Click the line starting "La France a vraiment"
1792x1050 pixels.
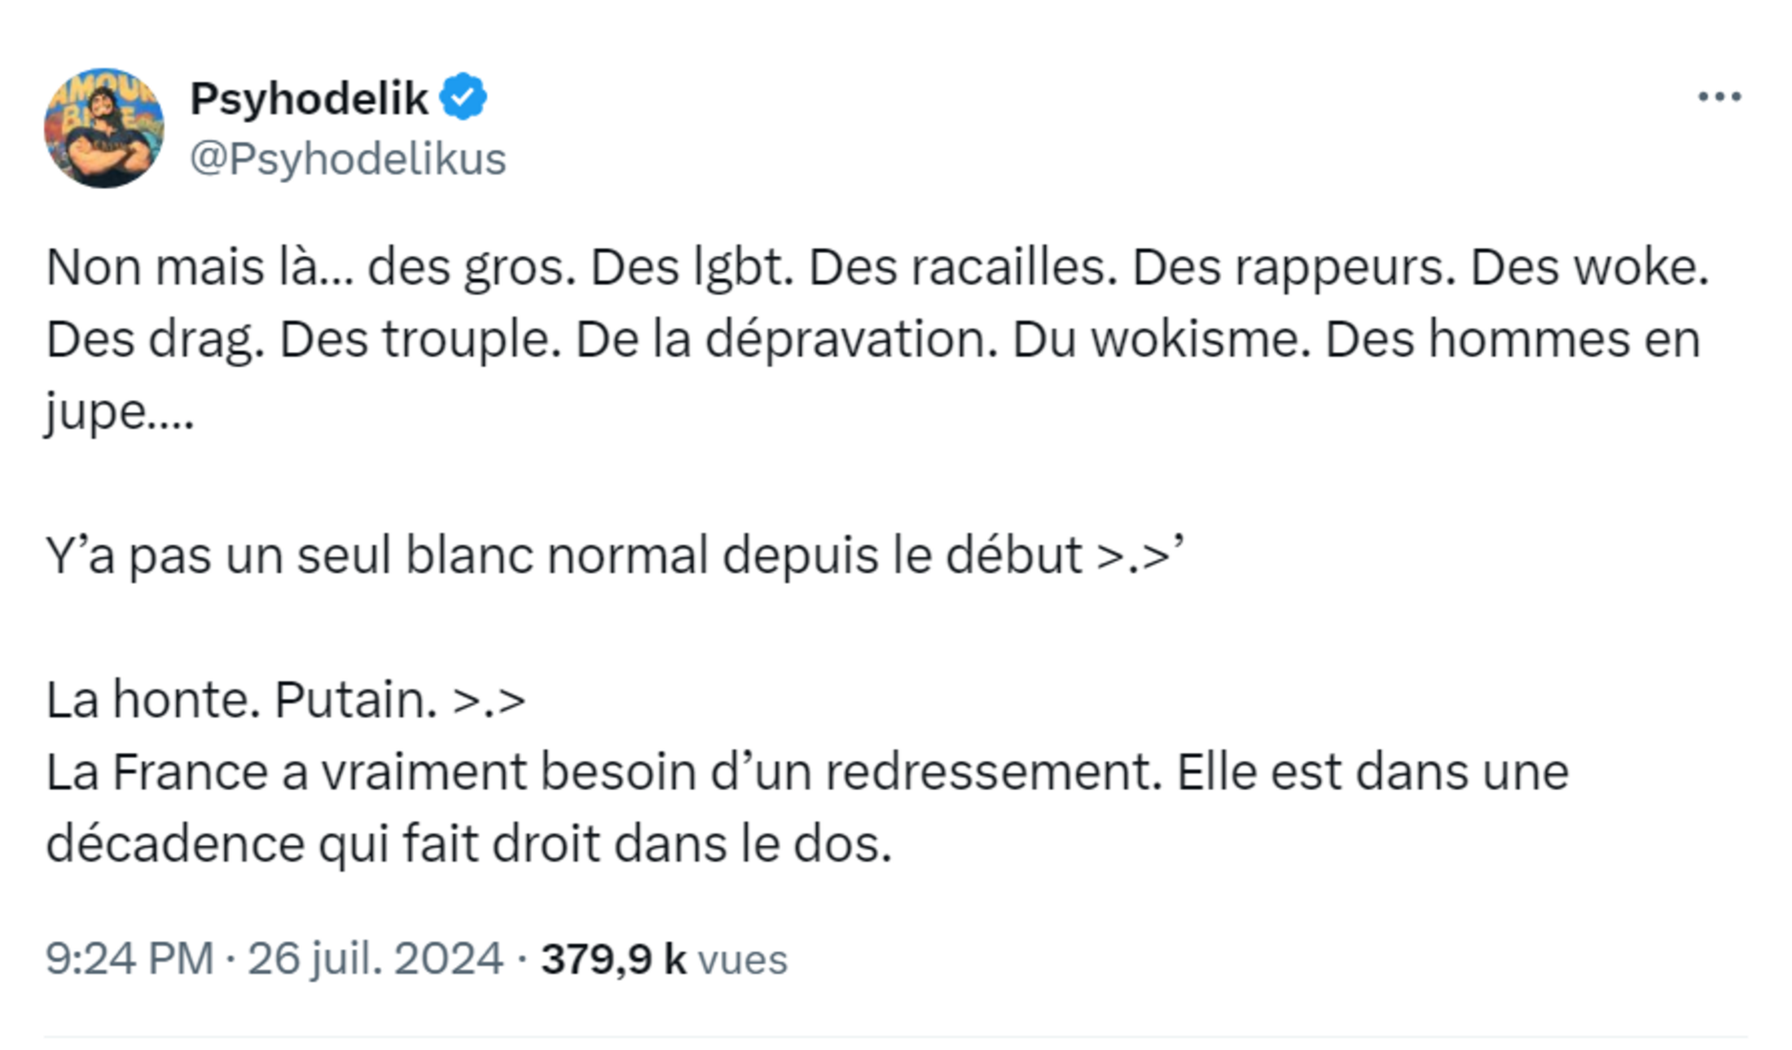tap(806, 771)
